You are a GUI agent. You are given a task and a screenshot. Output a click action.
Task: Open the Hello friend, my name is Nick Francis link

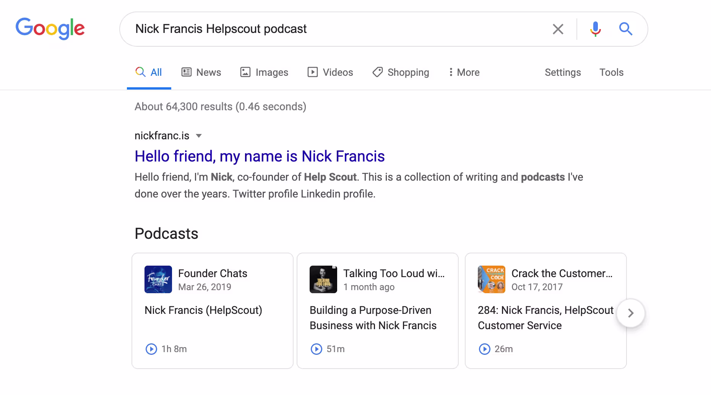pyautogui.click(x=260, y=156)
